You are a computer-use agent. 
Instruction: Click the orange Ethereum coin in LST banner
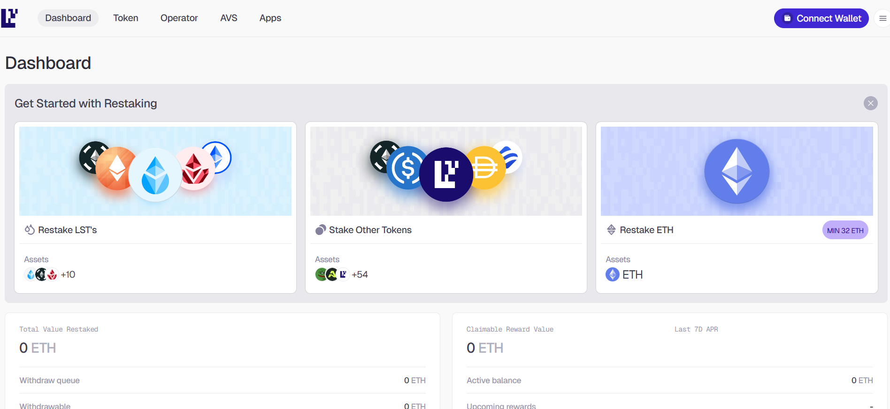[x=115, y=168]
